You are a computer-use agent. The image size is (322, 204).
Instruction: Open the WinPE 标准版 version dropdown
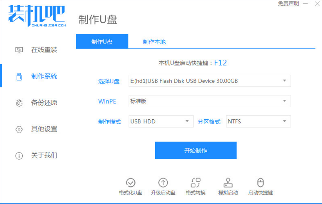210,101
